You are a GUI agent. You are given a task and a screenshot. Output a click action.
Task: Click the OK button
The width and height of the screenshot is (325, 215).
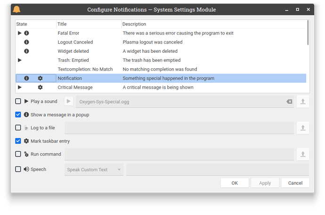coord(235,183)
